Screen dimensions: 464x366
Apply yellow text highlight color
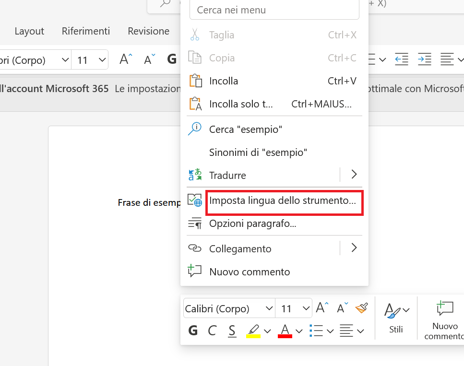pyautogui.click(x=253, y=331)
